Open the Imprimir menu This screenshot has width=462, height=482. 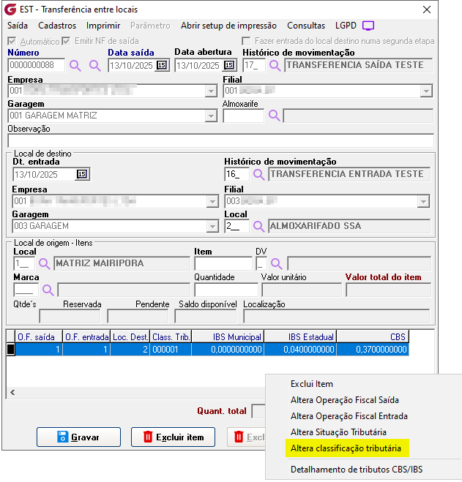point(103,26)
